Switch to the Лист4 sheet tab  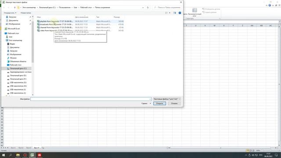36,148
